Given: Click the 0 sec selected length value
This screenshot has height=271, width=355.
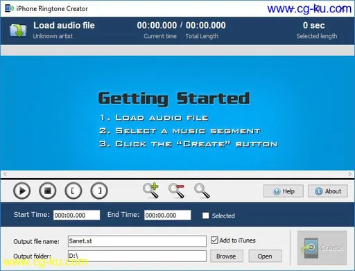Looking at the screenshot, I should (314, 25).
